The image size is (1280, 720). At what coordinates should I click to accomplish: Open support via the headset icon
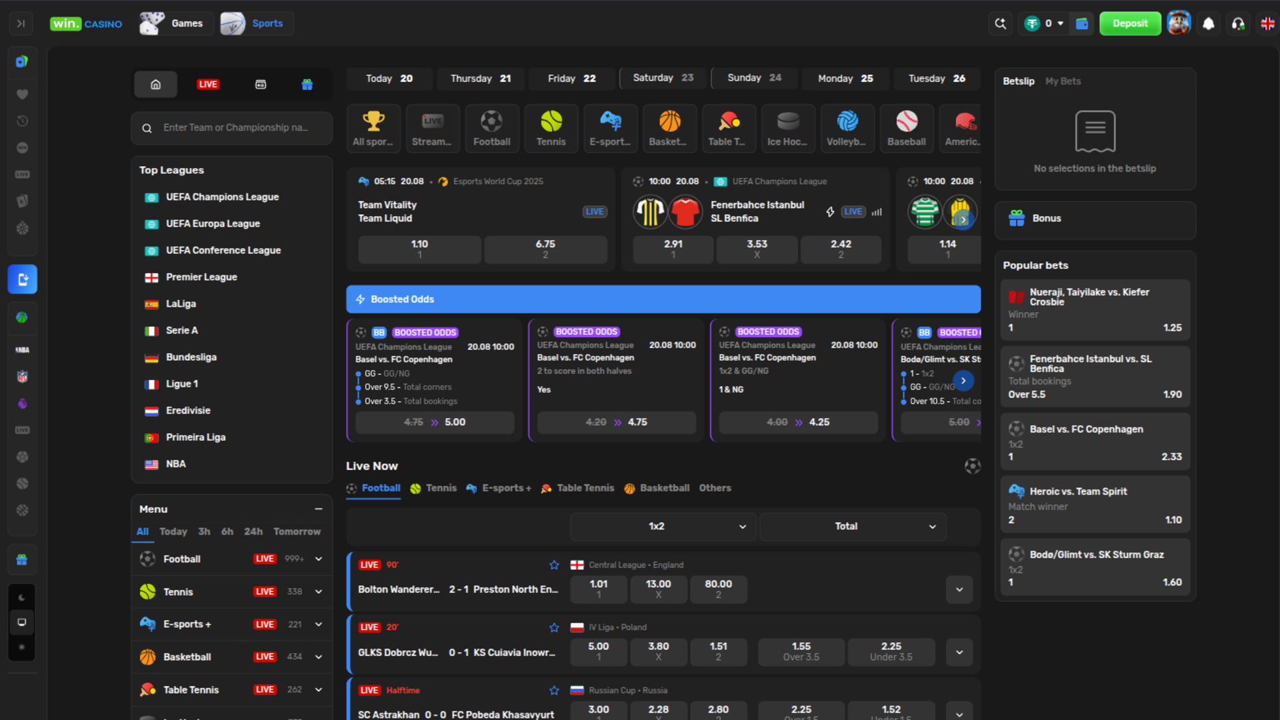(1239, 23)
